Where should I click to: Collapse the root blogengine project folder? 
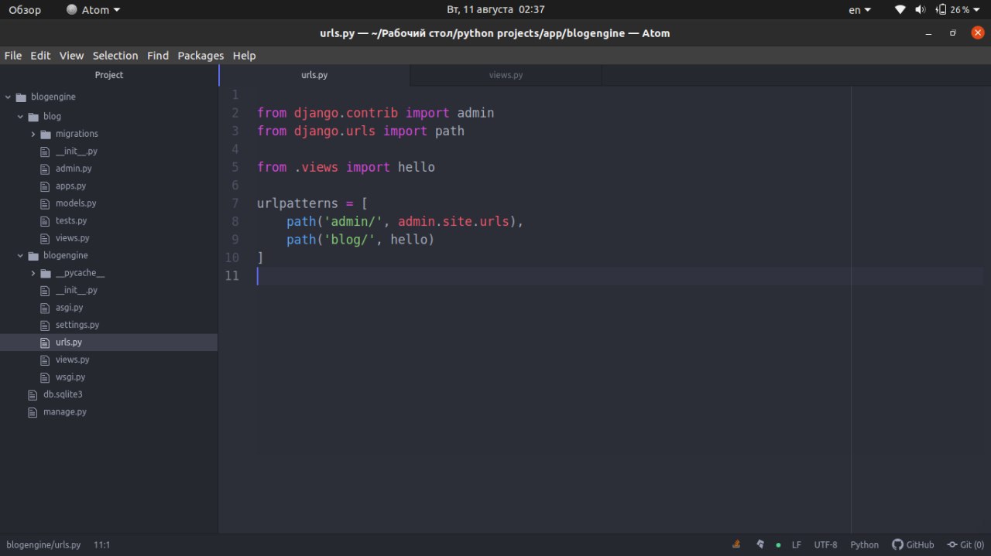tap(9, 97)
